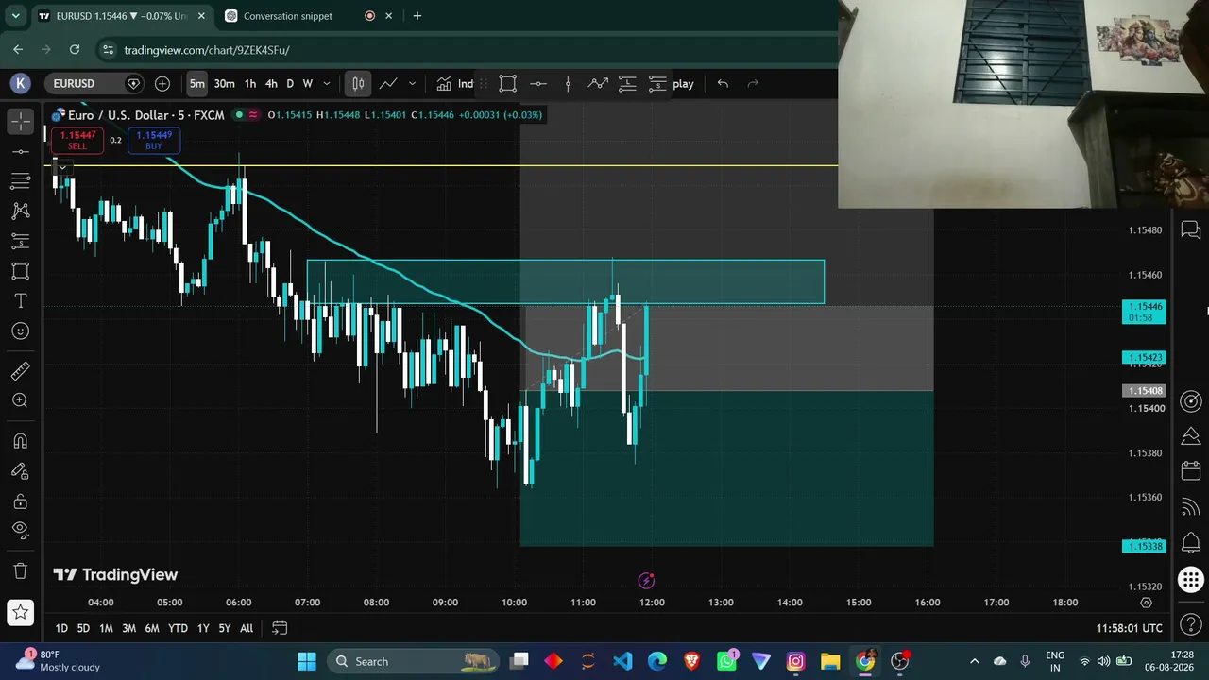This screenshot has width=1209, height=680.
Task: Select the 5D date range
Action: (83, 628)
